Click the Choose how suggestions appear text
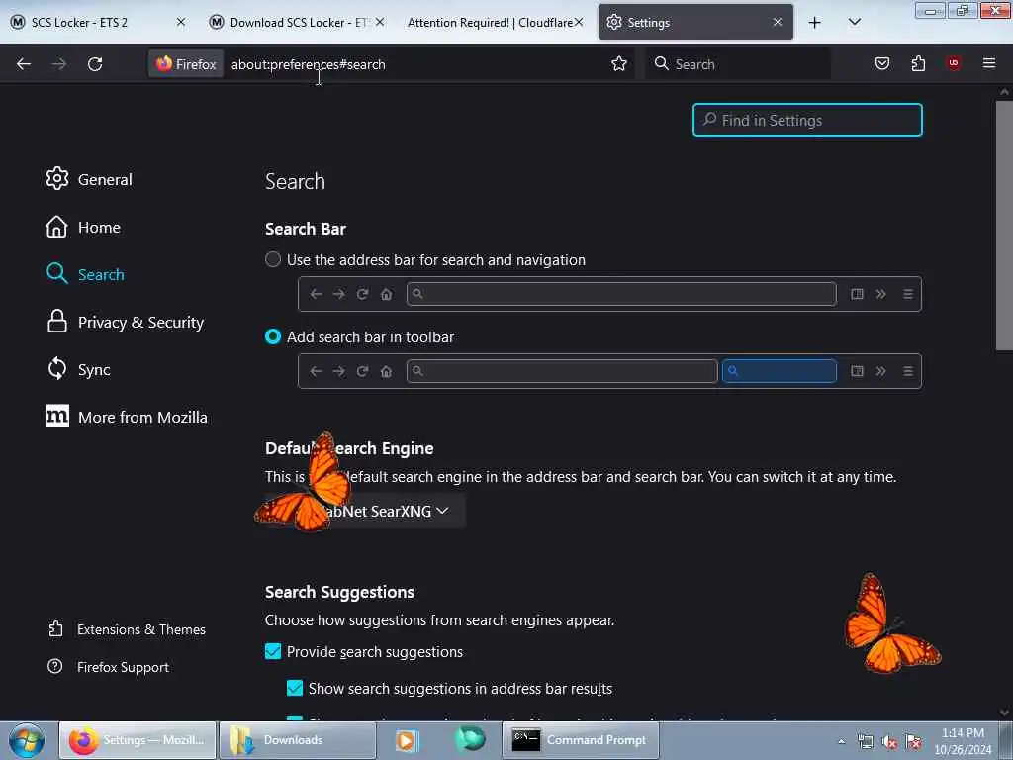Screen dimensions: 1013x760 [440, 620]
